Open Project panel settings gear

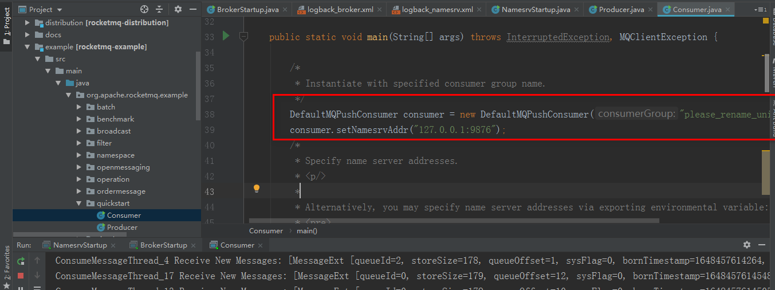click(178, 9)
